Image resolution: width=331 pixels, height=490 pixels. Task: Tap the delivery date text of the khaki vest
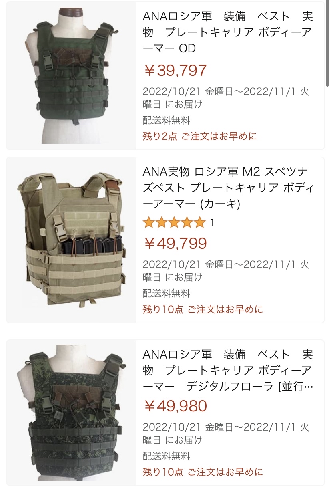click(x=226, y=271)
